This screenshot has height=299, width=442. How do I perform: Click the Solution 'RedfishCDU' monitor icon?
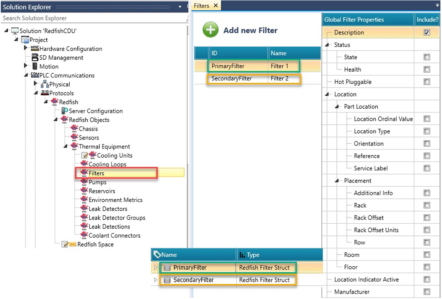(15, 31)
